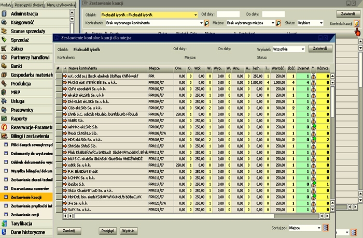Open Rezerwacje-Parametry module icon
The image size is (363, 238).
pyautogui.click(x=4, y=127)
